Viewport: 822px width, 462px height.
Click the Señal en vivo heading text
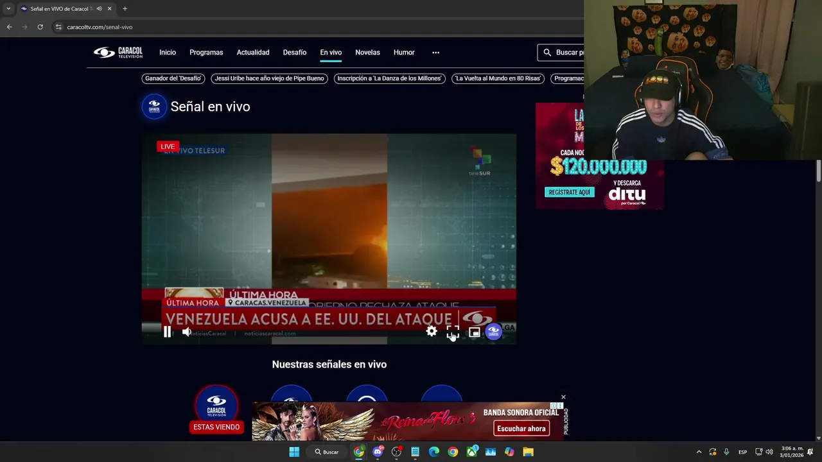coord(210,107)
